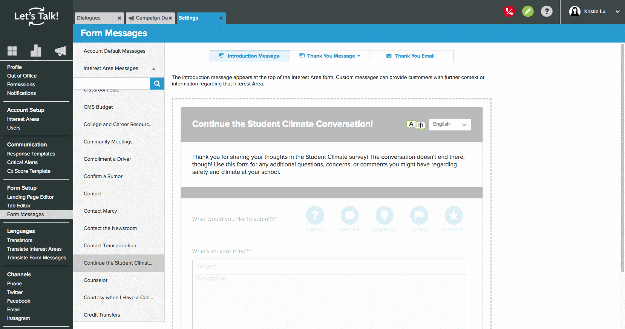Collapse the Interest Area Messages list
Viewport: 625px width, 329px height.
(154, 69)
